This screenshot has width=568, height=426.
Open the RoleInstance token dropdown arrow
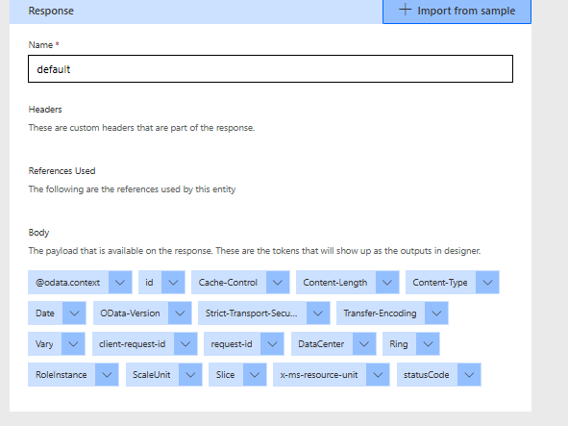[107, 375]
